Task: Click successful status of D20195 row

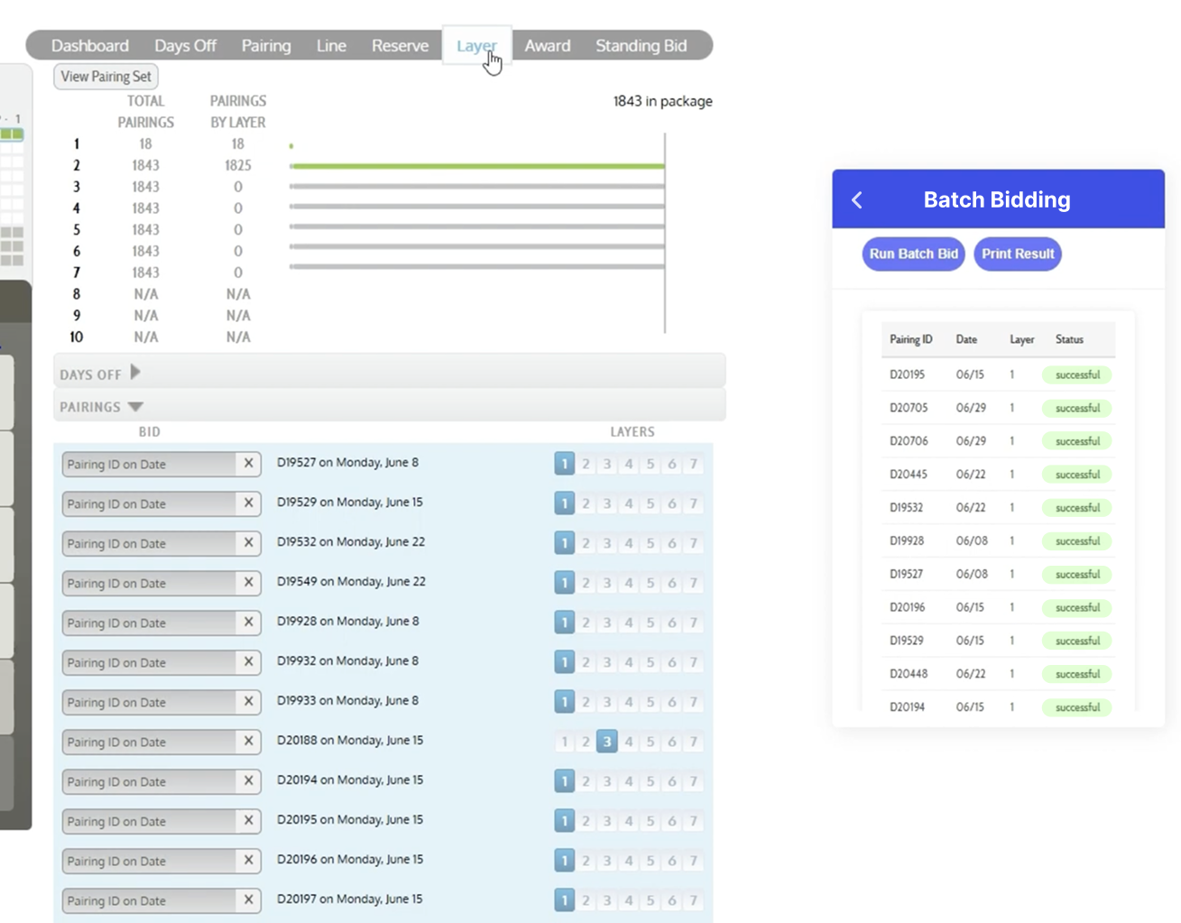Action: 1077,374
